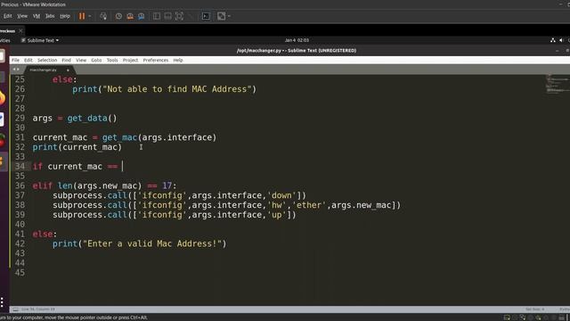Open the dropdown arrow beside the pause button
The width and height of the screenshot is (570, 321).
(x=90, y=16)
